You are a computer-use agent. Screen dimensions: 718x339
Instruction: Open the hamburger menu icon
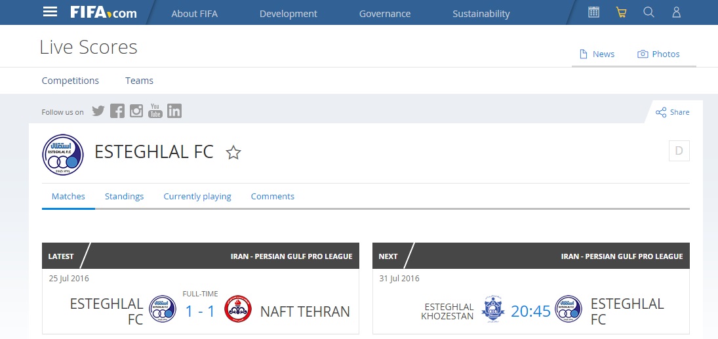tap(50, 12)
